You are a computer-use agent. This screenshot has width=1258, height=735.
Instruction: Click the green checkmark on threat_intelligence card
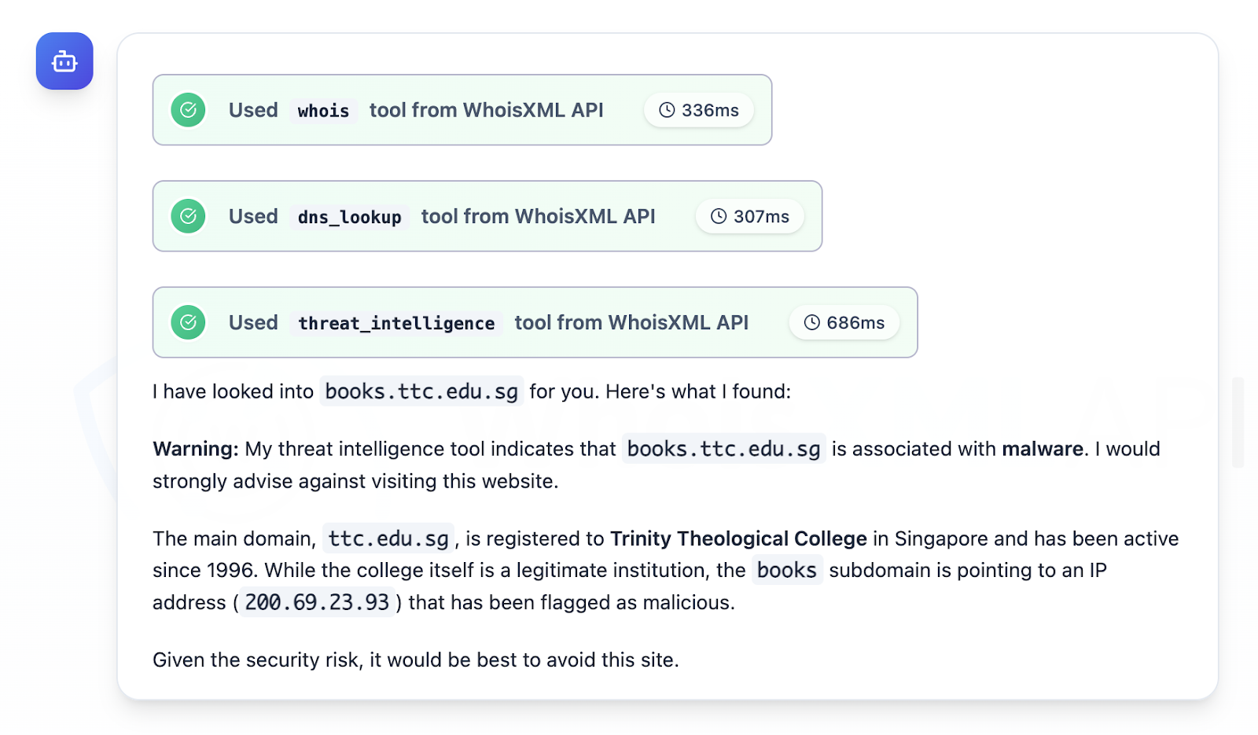coord(188,322)
